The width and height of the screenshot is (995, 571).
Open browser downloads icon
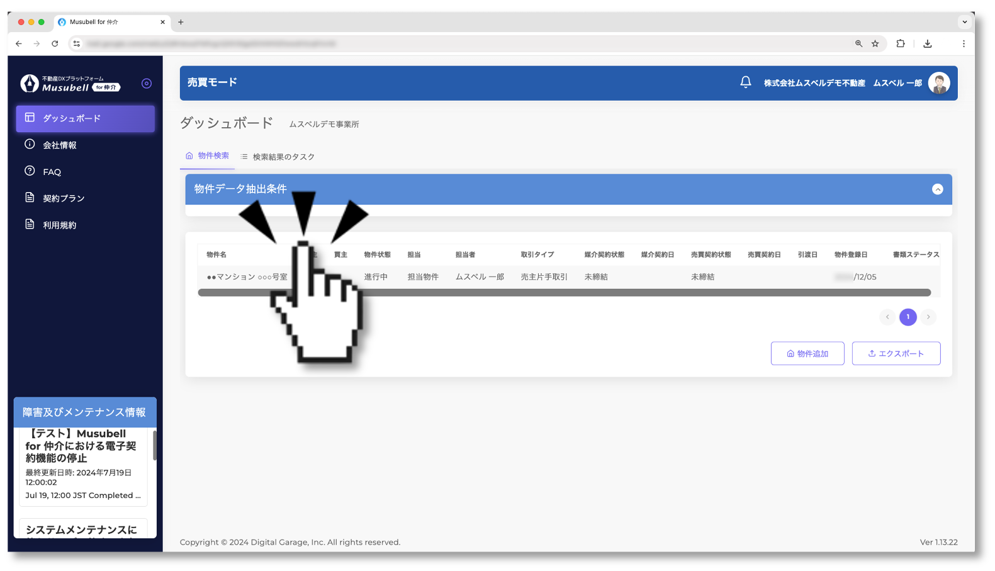click(x=927, y=43)
